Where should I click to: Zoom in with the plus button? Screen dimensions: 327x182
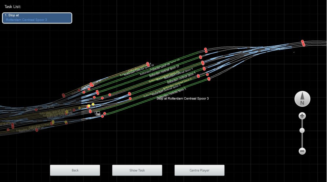[x=302, y=116]
